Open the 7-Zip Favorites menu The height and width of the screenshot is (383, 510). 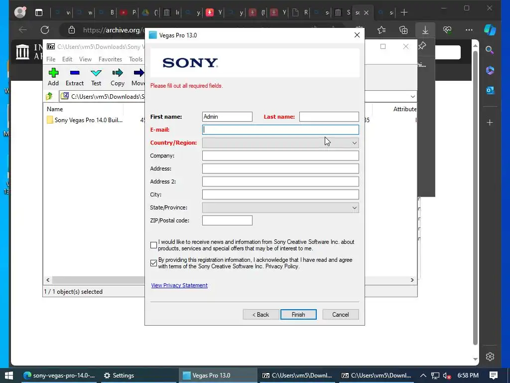click(110, 59)
